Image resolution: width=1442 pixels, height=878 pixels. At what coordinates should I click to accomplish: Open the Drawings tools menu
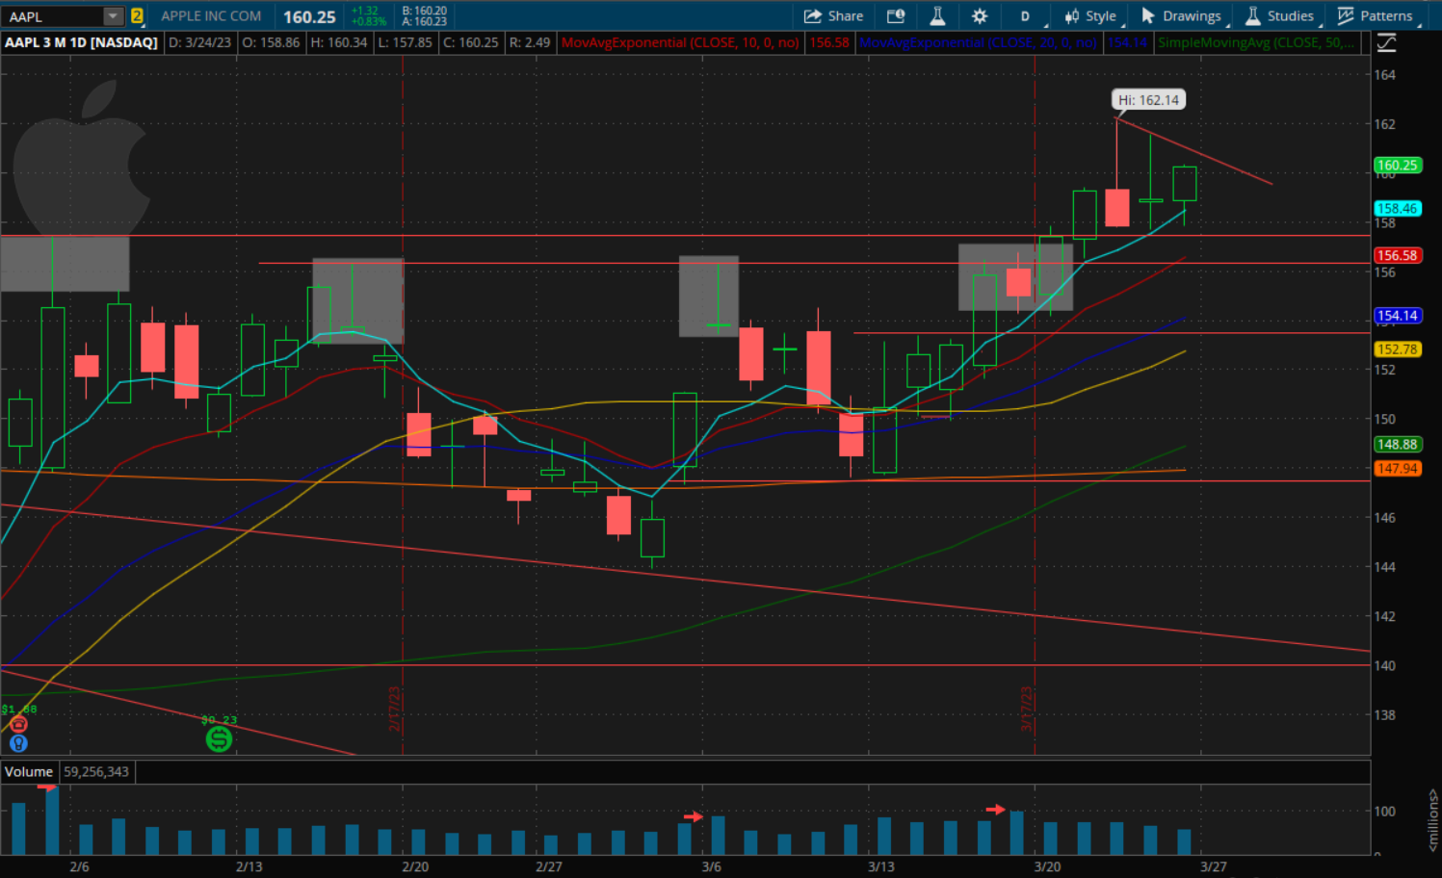[x=1181, y=16]
